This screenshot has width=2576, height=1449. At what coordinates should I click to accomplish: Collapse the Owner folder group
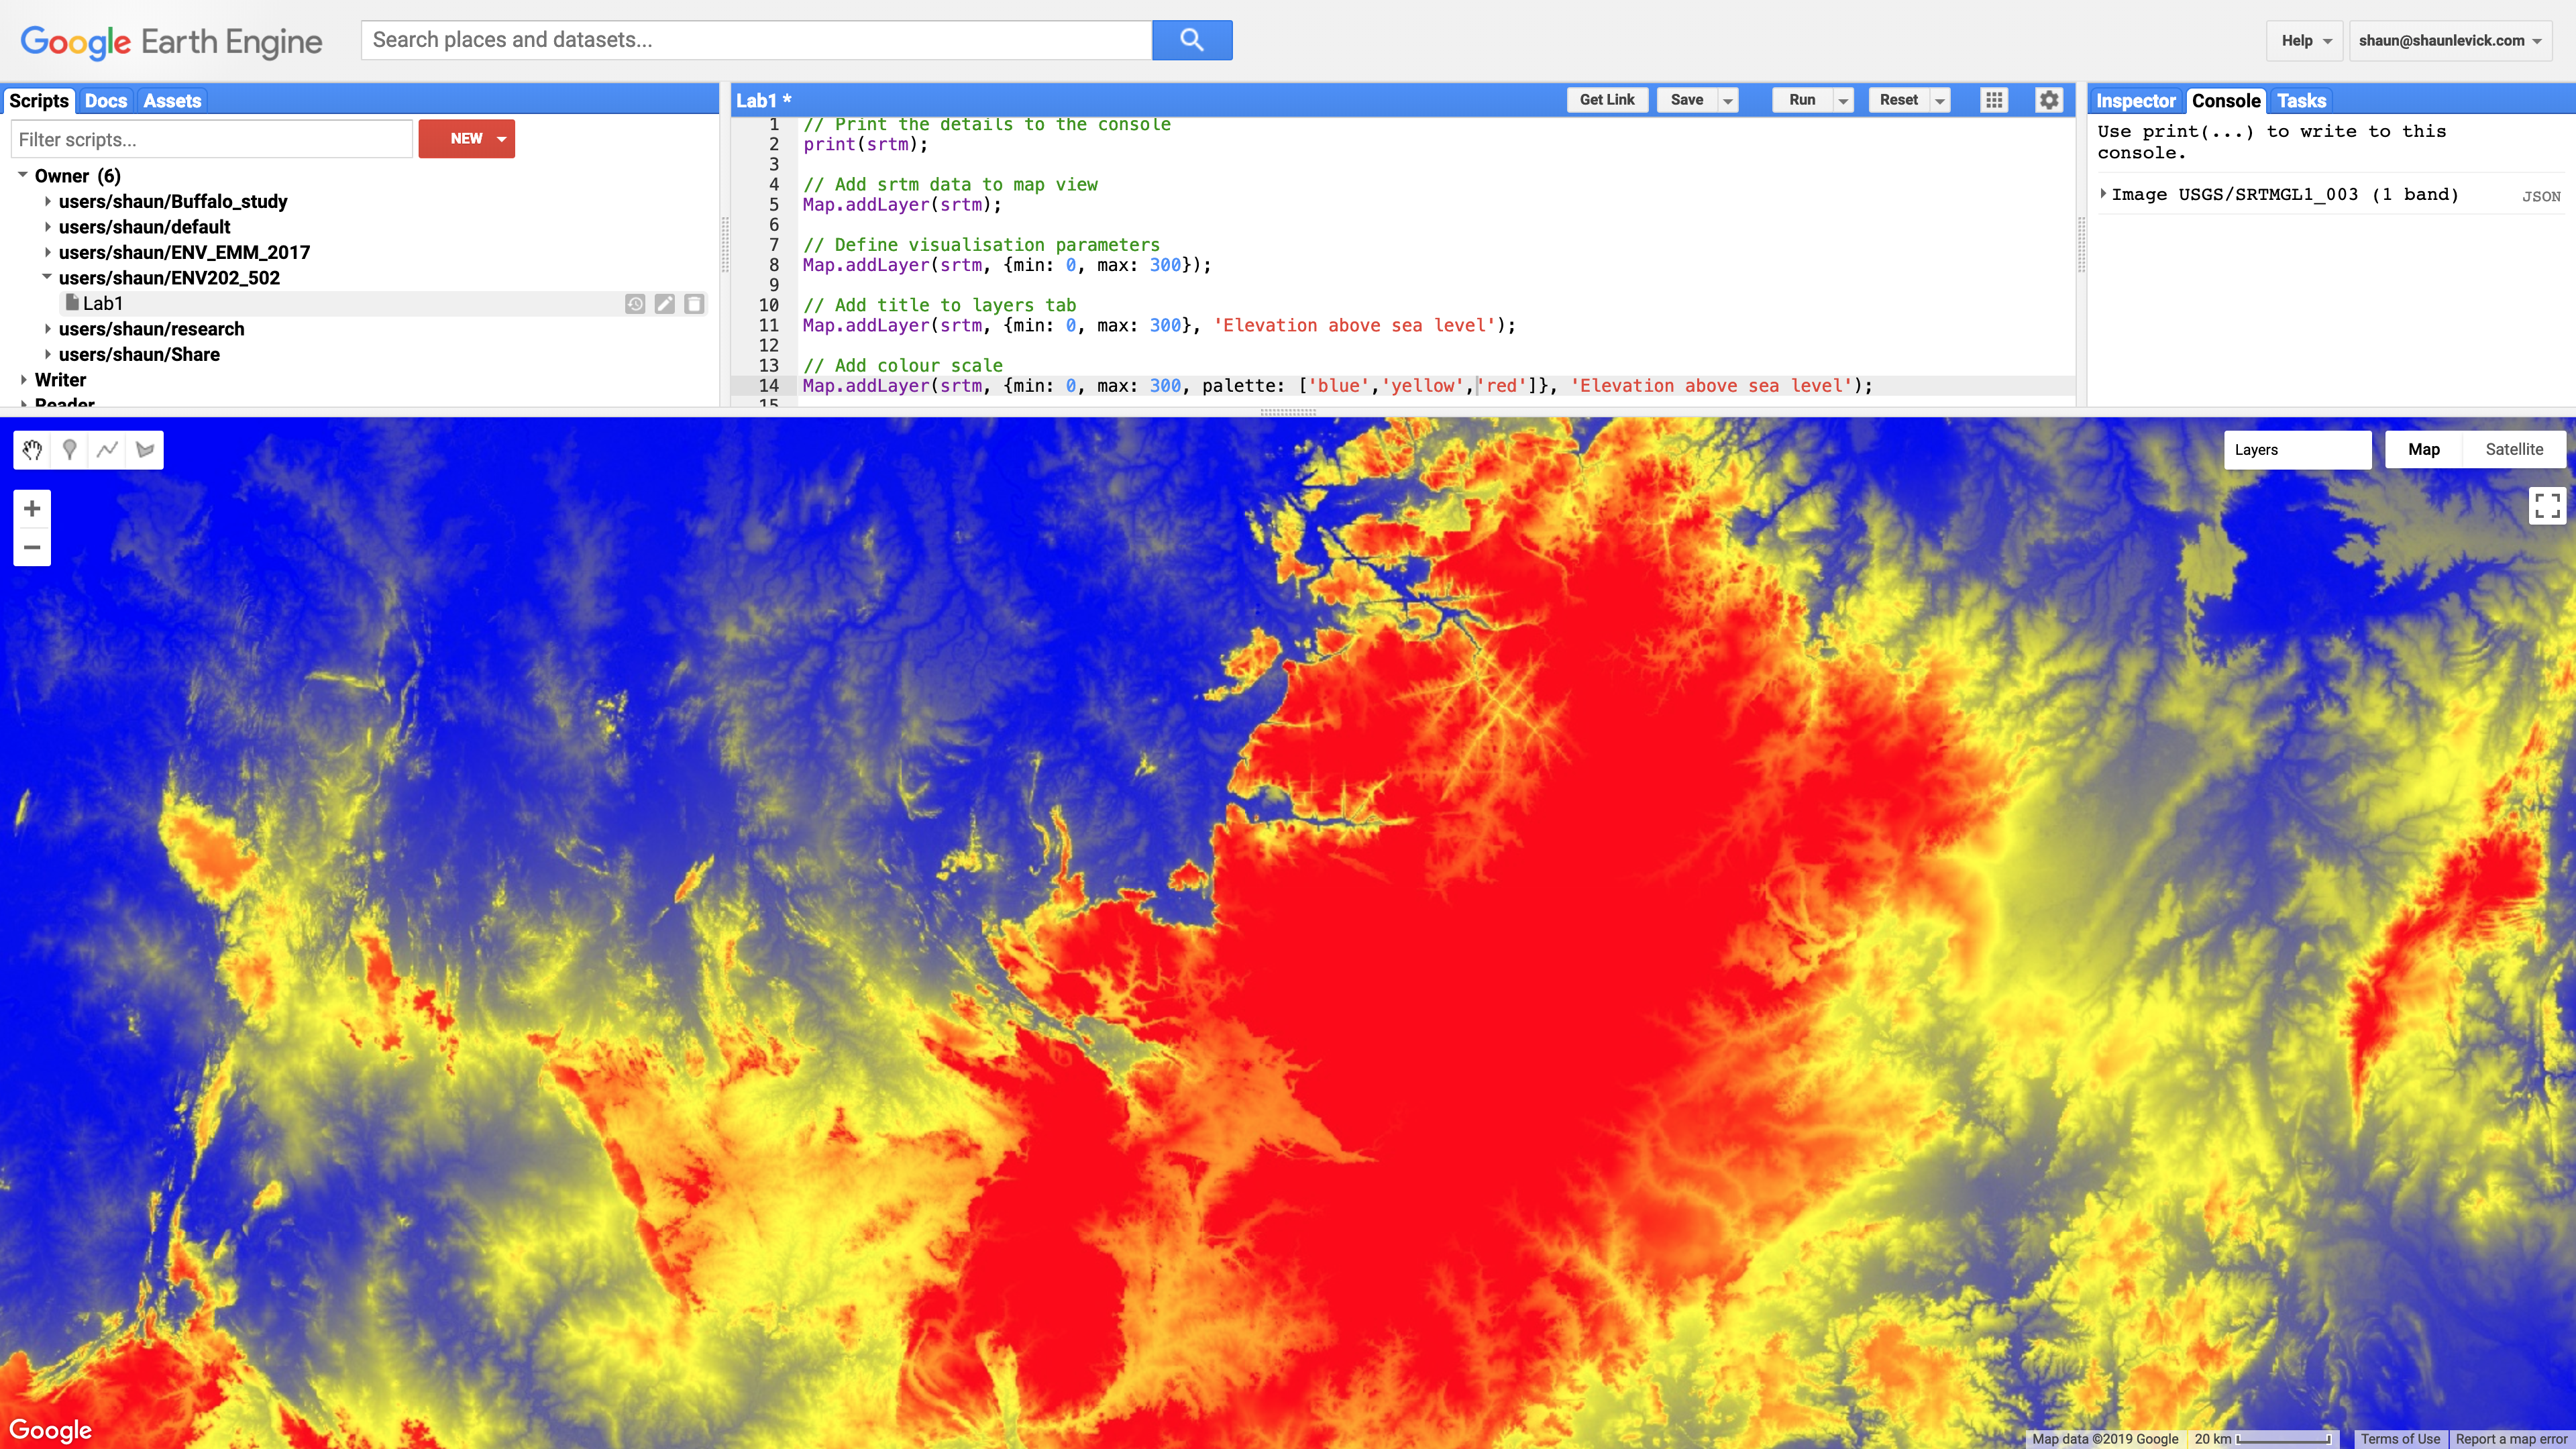[22, 175]
